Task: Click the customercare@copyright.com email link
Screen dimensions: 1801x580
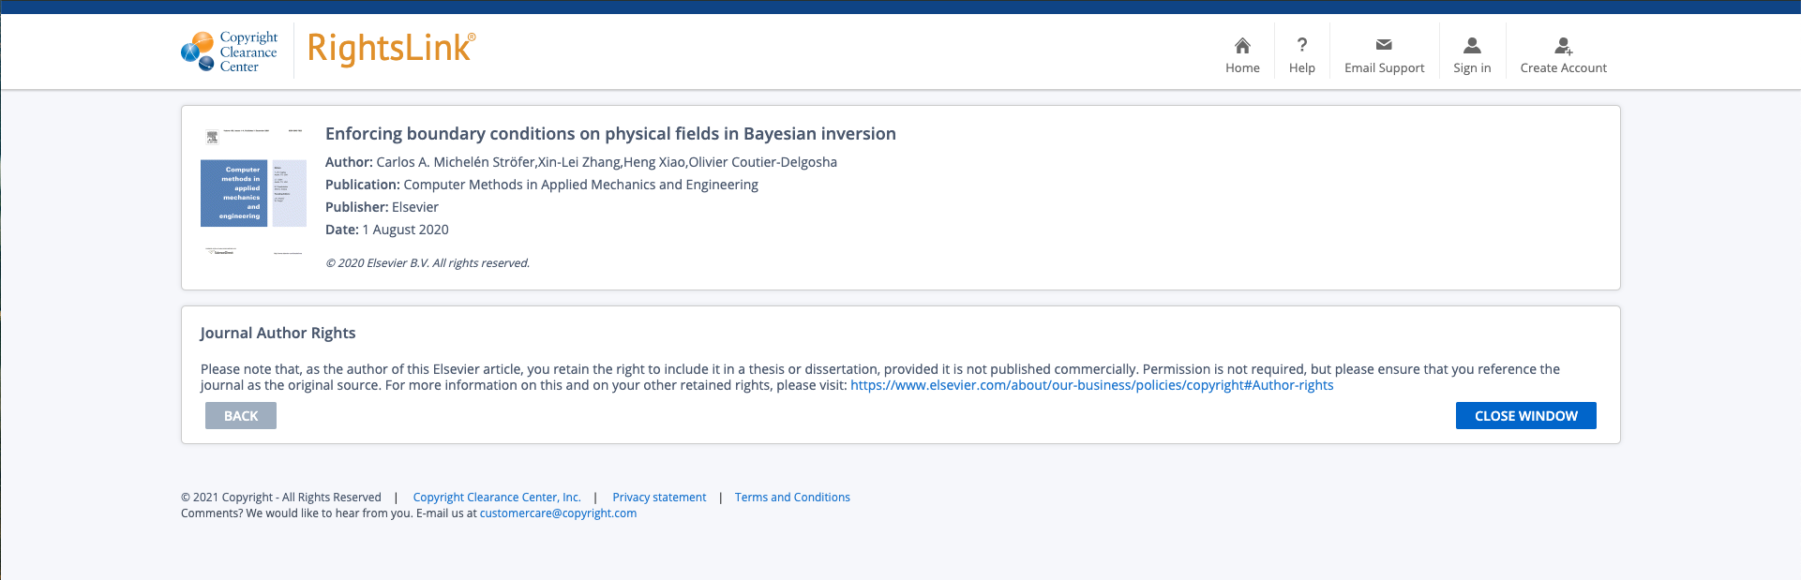Action: coord(558,513)
